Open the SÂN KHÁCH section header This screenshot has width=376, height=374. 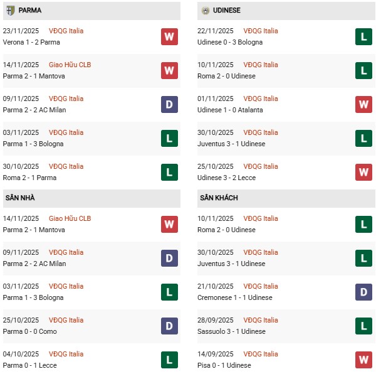(x=219, y=198)
